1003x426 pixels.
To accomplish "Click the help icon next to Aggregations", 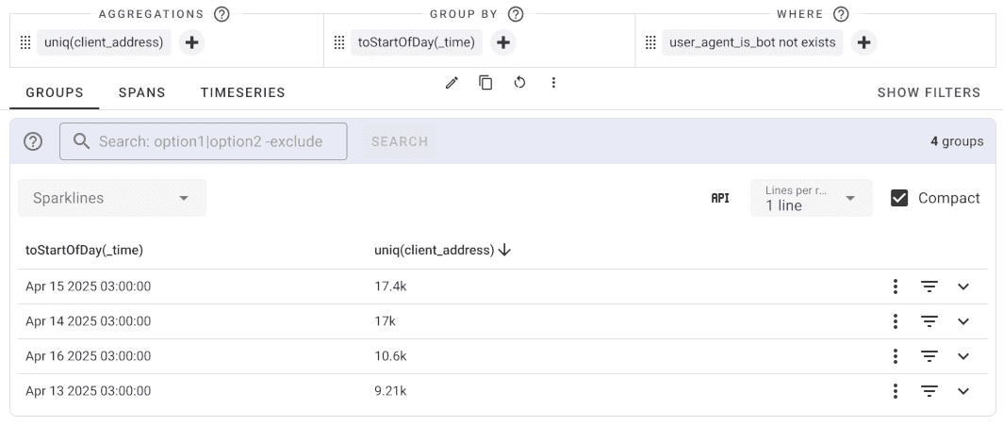I will pyautogui.click(x=222, y=14).
